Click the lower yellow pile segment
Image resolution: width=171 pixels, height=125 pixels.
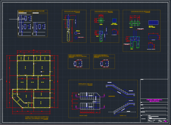point(68,36)
